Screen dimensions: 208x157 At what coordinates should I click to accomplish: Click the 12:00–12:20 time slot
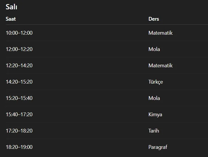pyautogui.click(x=19, y=49)
